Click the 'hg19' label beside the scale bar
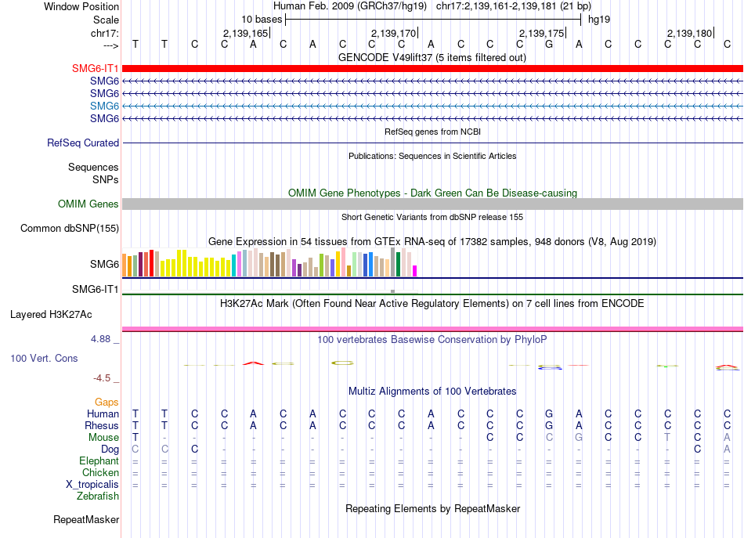The width and height of the screenshot is (744, 538). coord(599,20)
